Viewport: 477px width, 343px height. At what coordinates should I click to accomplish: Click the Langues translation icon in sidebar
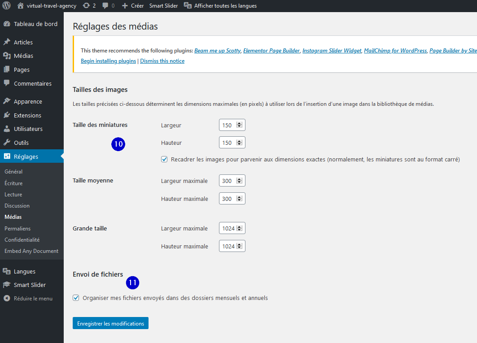pos(7,271)
